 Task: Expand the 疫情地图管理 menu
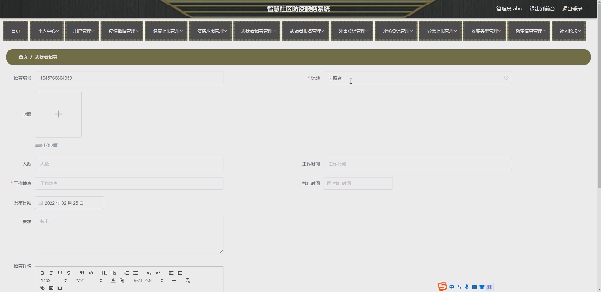pyautogui.click(x=210, y=31)
